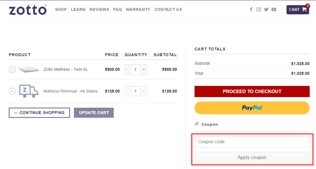
Task: Click quantity field for Zotto Mattress
Action: [x=135, y=70]
